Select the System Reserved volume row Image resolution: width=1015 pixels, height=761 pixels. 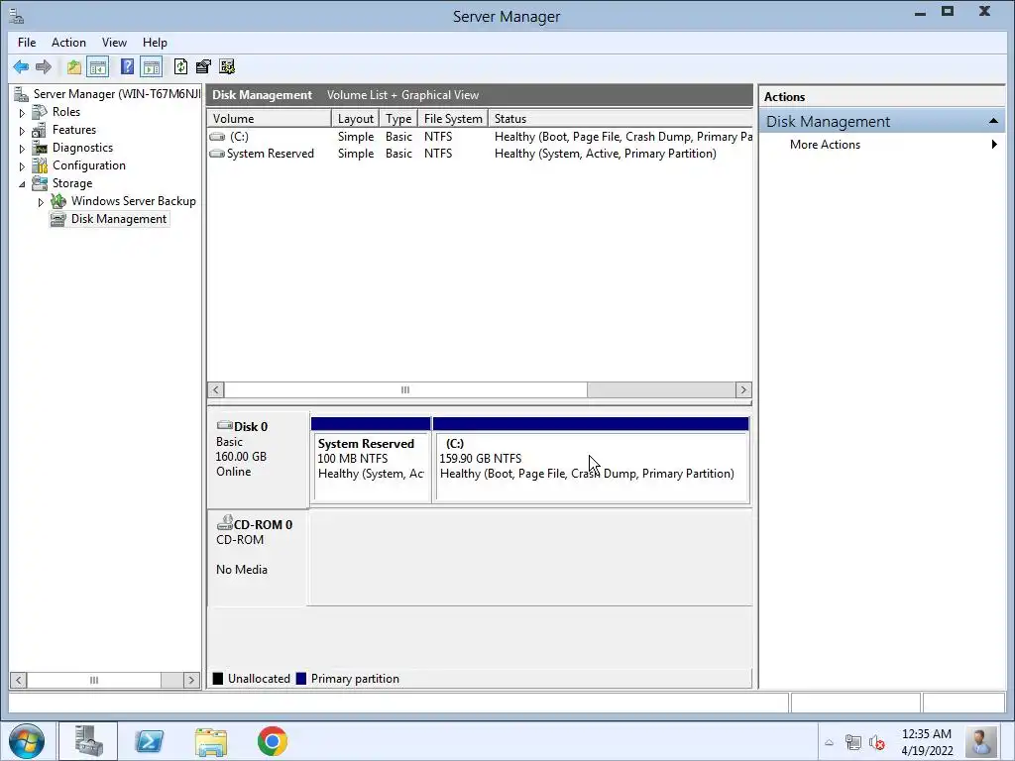pos(480,154)
